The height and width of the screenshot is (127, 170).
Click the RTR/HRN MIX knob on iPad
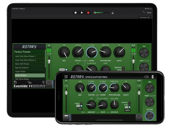point(105,52)
